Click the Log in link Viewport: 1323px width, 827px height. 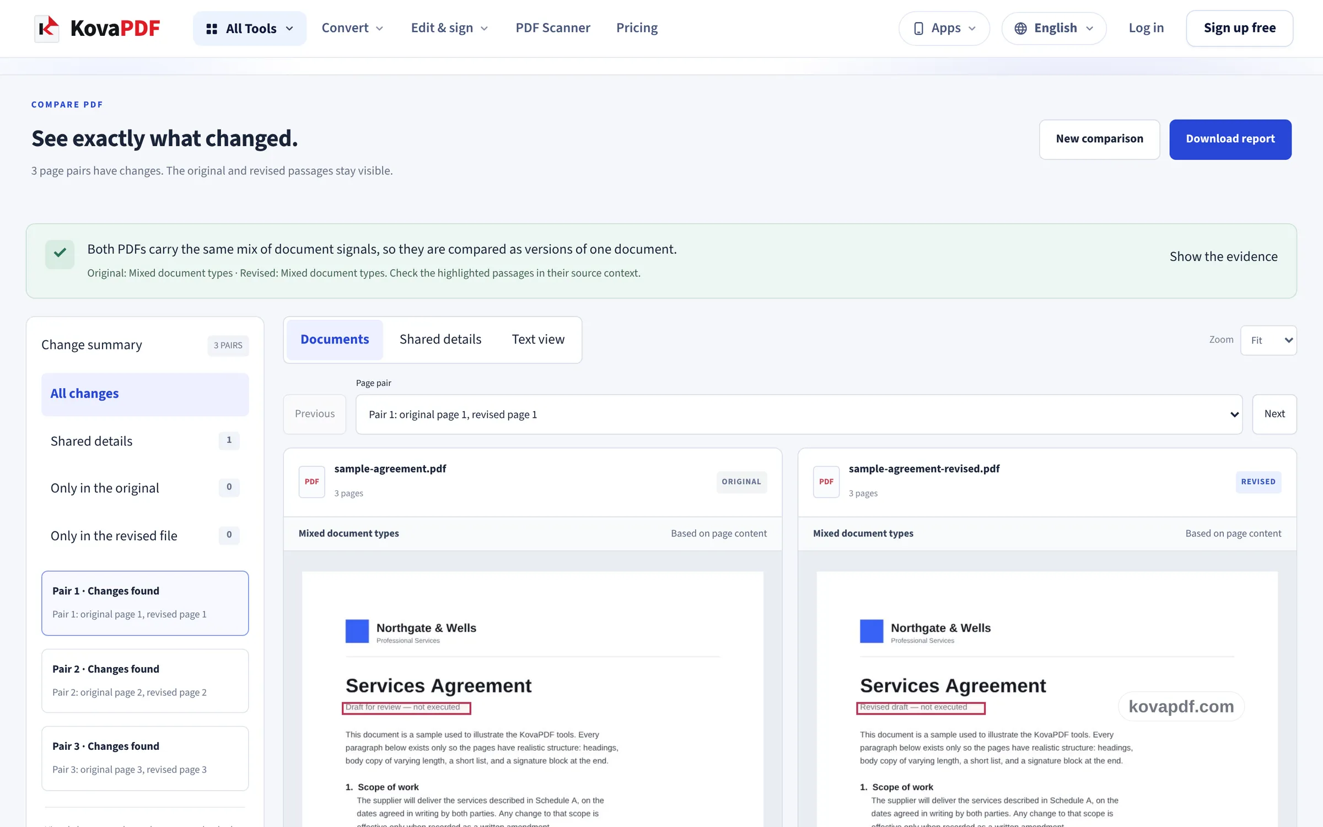1146,28
